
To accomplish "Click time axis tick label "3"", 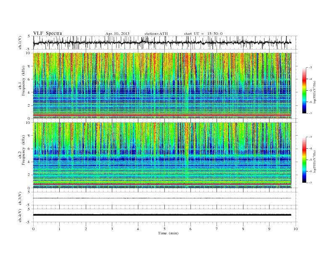I will click(x=112, y=229).
